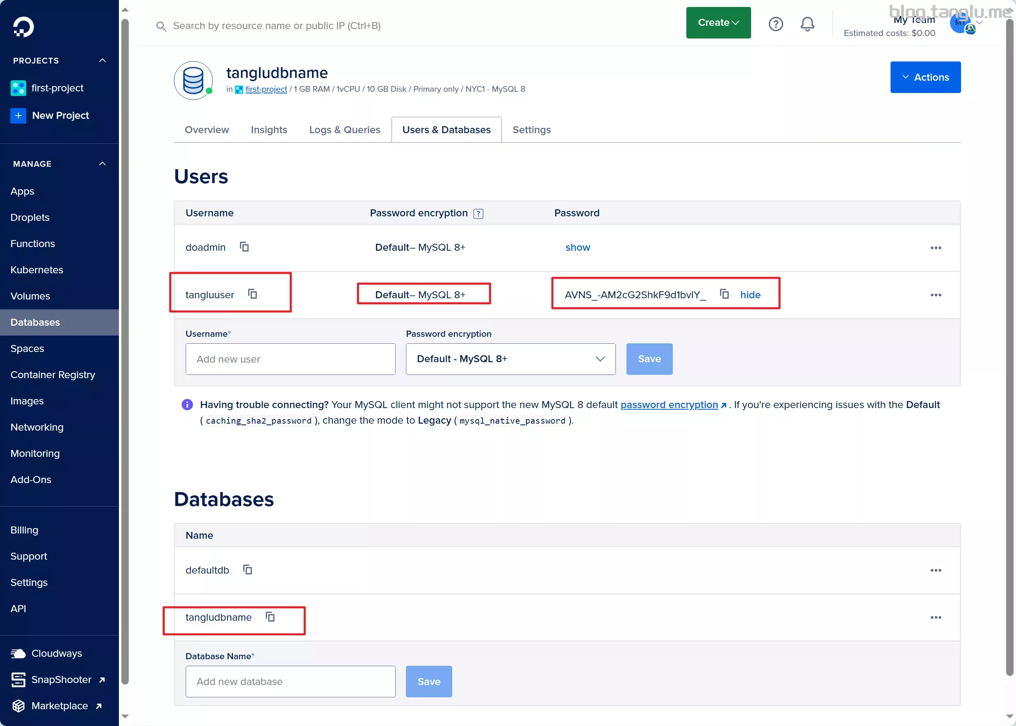Collapse the Projects sidebar section

[x=103, y=61]
